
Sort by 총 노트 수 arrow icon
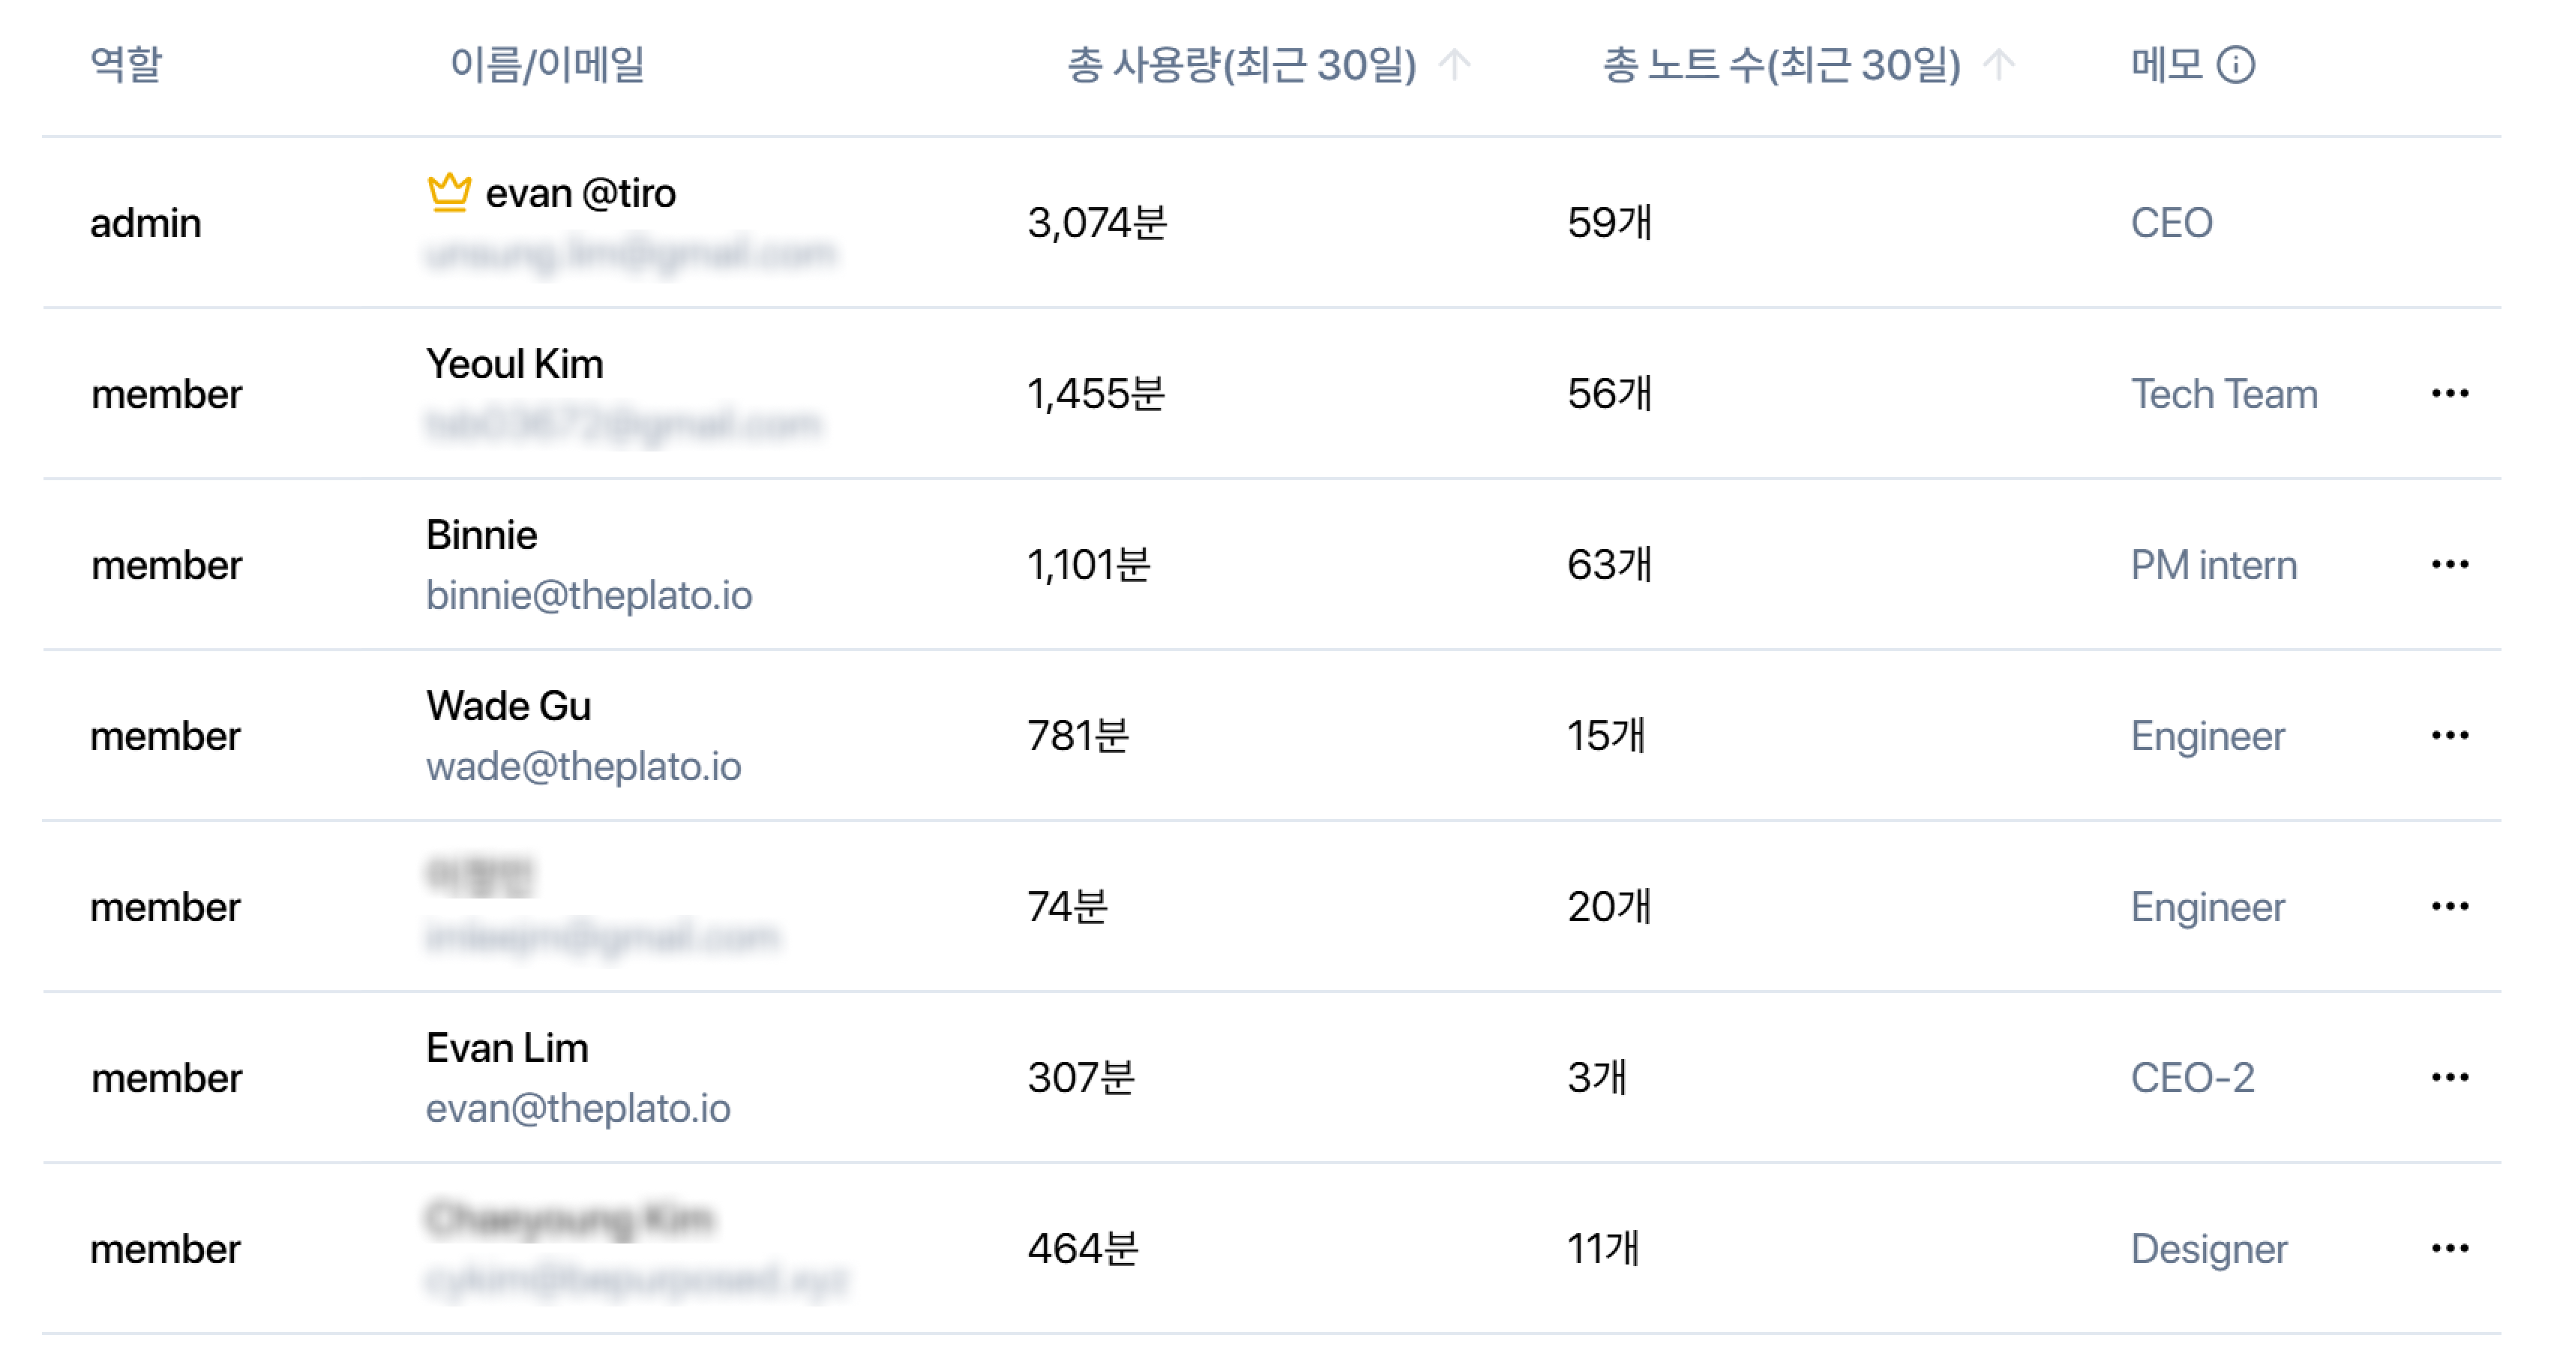click(1998, 66)
